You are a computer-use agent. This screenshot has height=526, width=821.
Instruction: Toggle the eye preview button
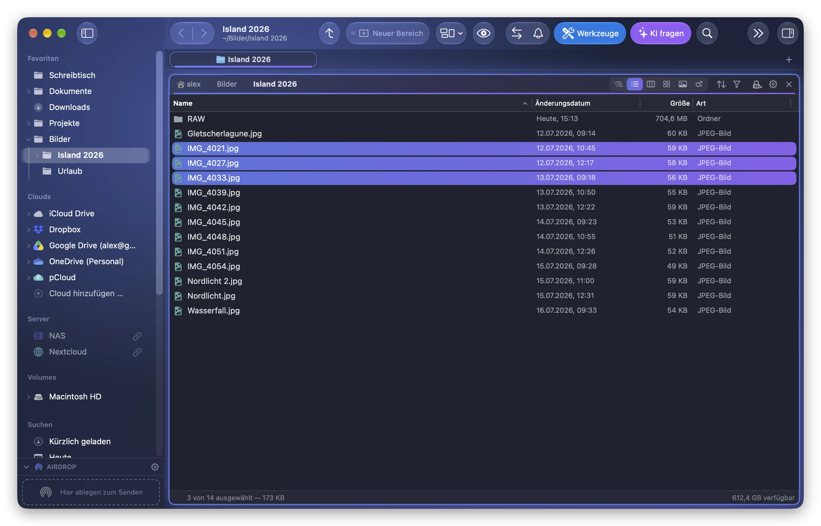tap(484, 33)
